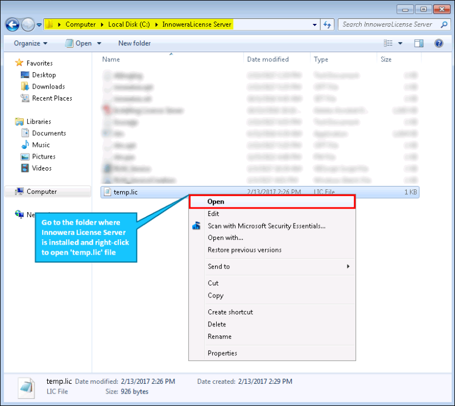This screenshot has height=406, width=455.
Task: Select the temp.lic file icon in list
Action: click(106, 192)
